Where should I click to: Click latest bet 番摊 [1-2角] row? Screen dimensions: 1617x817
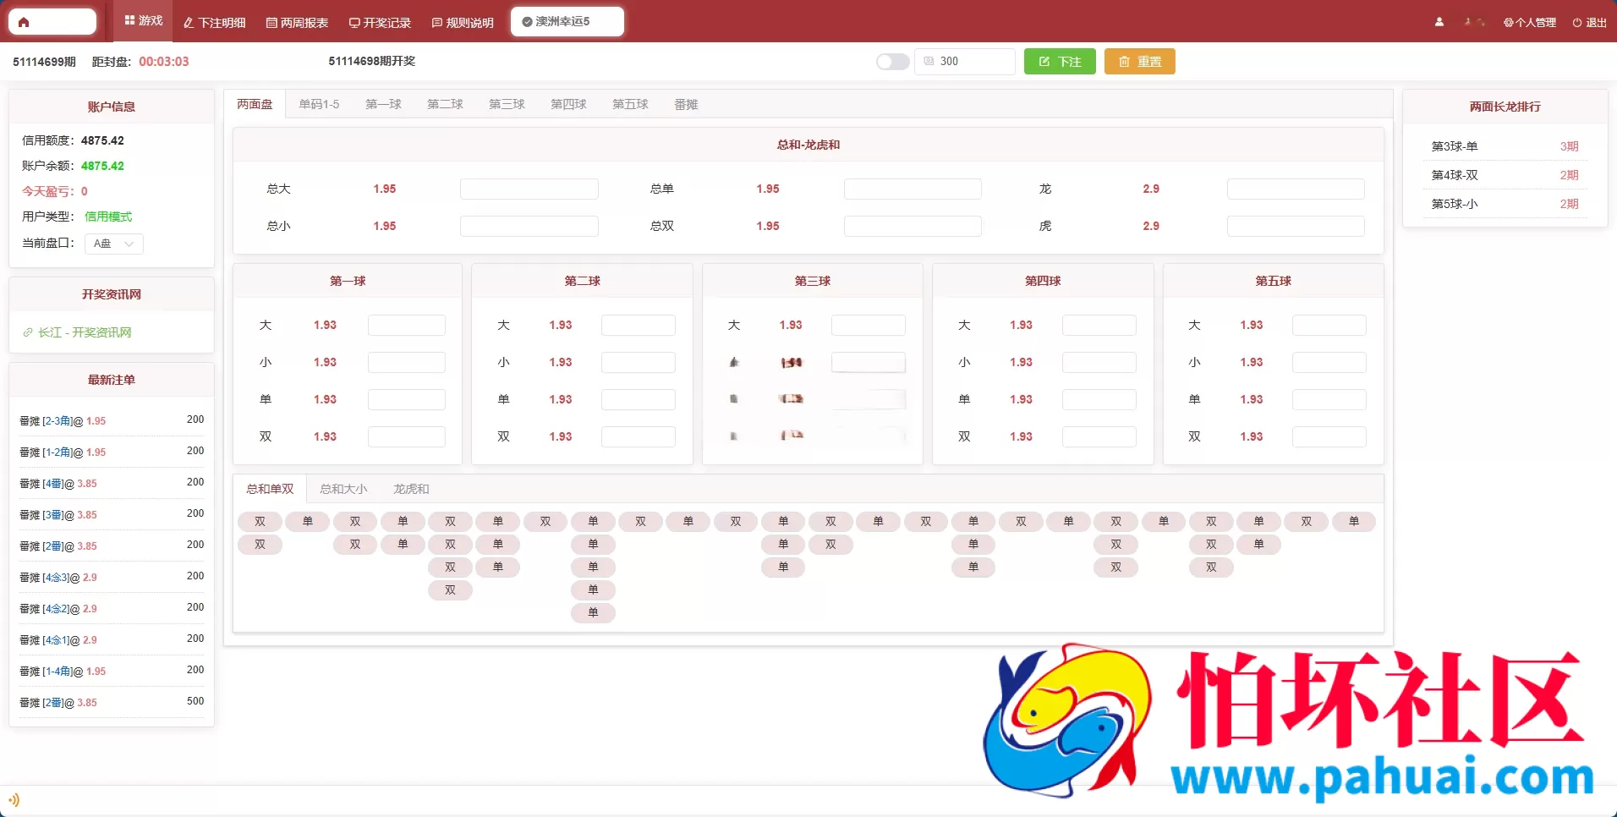(x=112, y=452)
